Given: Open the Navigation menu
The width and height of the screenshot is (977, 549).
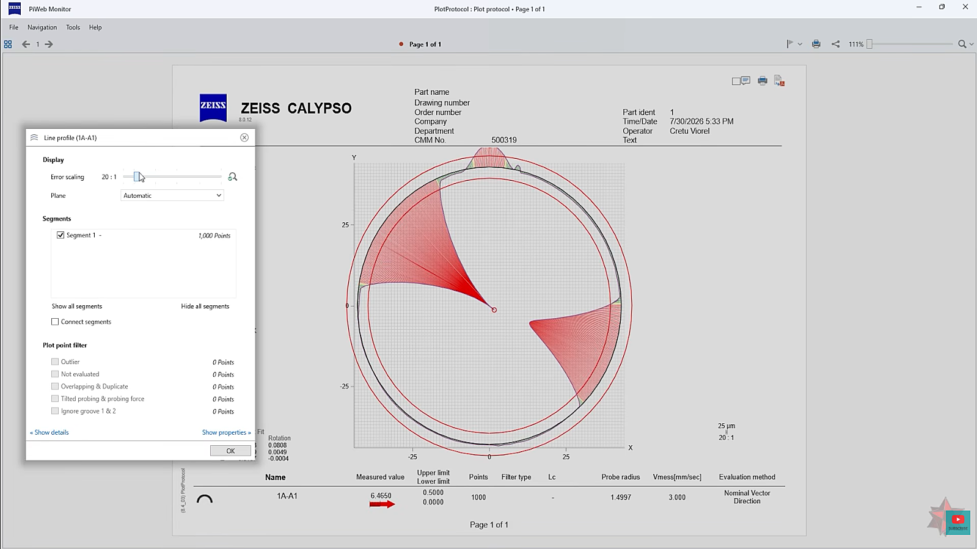Looking at the screenshot, I should point(42,27).
